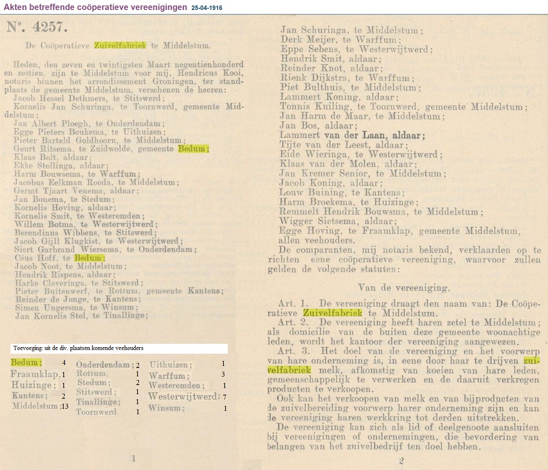Click the document number 'N°. 4257.'
The width and height of the screenshot is (548, 470).
tap(37, 27)
